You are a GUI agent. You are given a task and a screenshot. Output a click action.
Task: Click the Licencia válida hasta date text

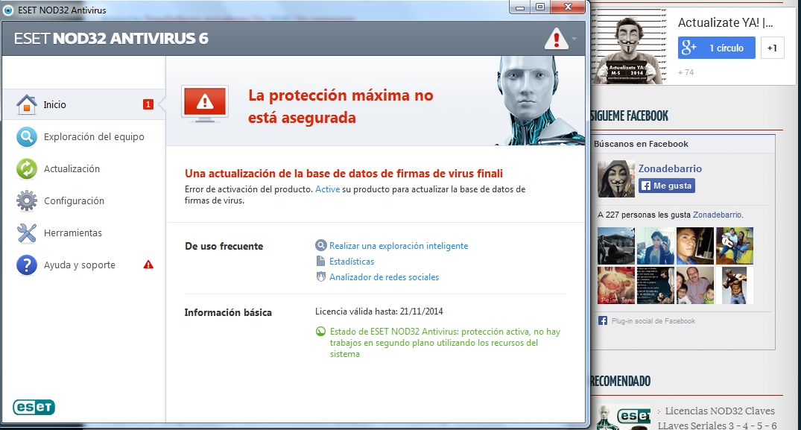[x=379, y=311]
